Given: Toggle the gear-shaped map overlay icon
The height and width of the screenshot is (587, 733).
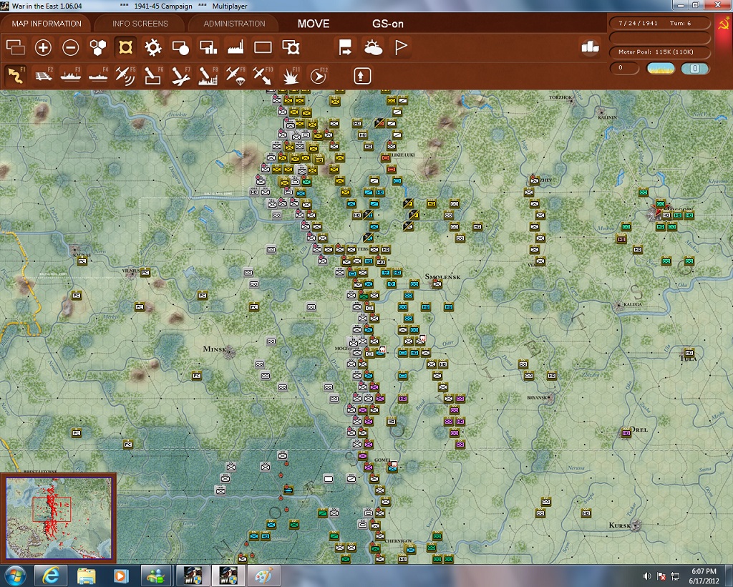Looking at the screenshot, I should coord(153,47).
